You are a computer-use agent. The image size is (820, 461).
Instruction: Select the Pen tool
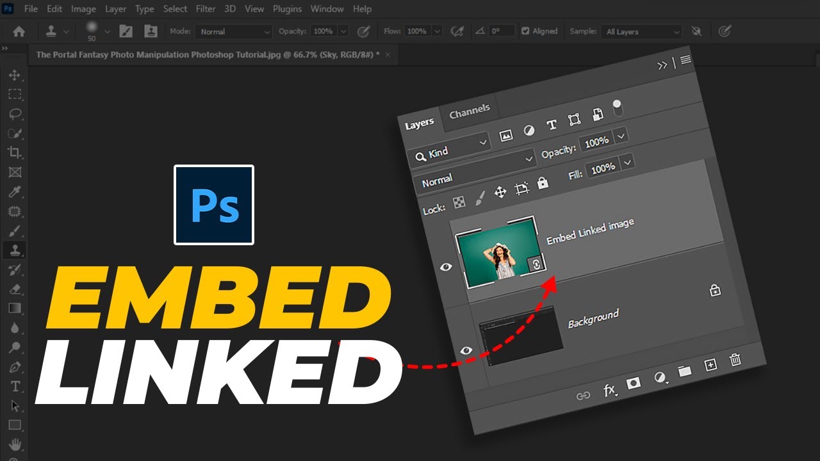click(x=14, y=367)
